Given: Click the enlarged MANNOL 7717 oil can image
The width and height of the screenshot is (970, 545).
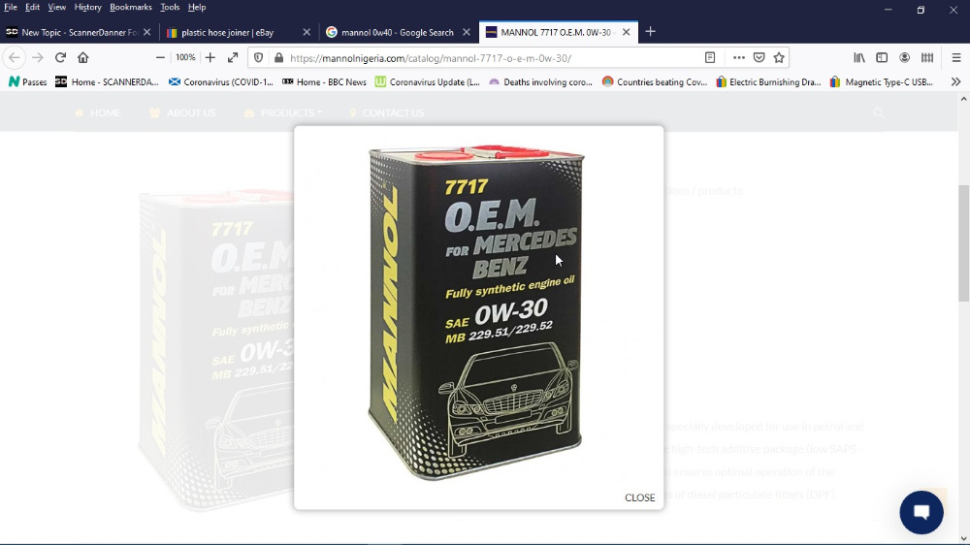Looking at the screenshot, I should point(475,313).
